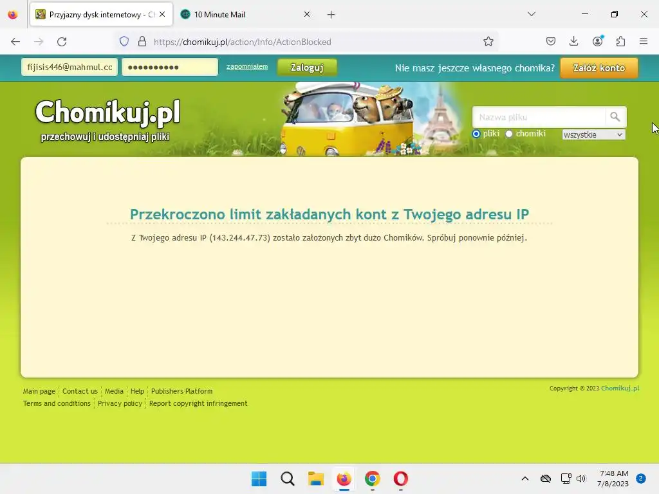The width and height of the screenshot is (659, 494).
Task: Open the clock and date panel
Action: pos(613,479)
